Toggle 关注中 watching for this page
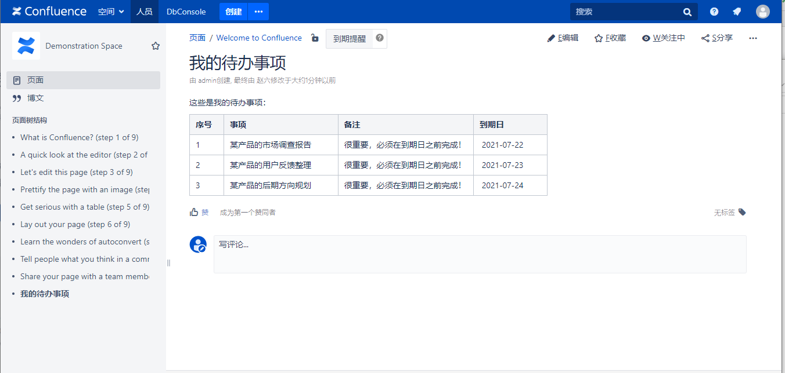 663,38
